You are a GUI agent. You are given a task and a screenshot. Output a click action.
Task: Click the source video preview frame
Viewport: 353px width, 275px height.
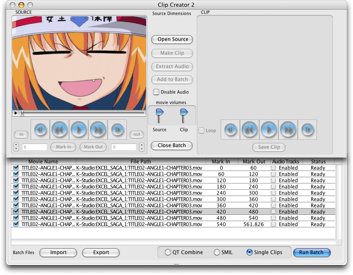click(79, 63)
